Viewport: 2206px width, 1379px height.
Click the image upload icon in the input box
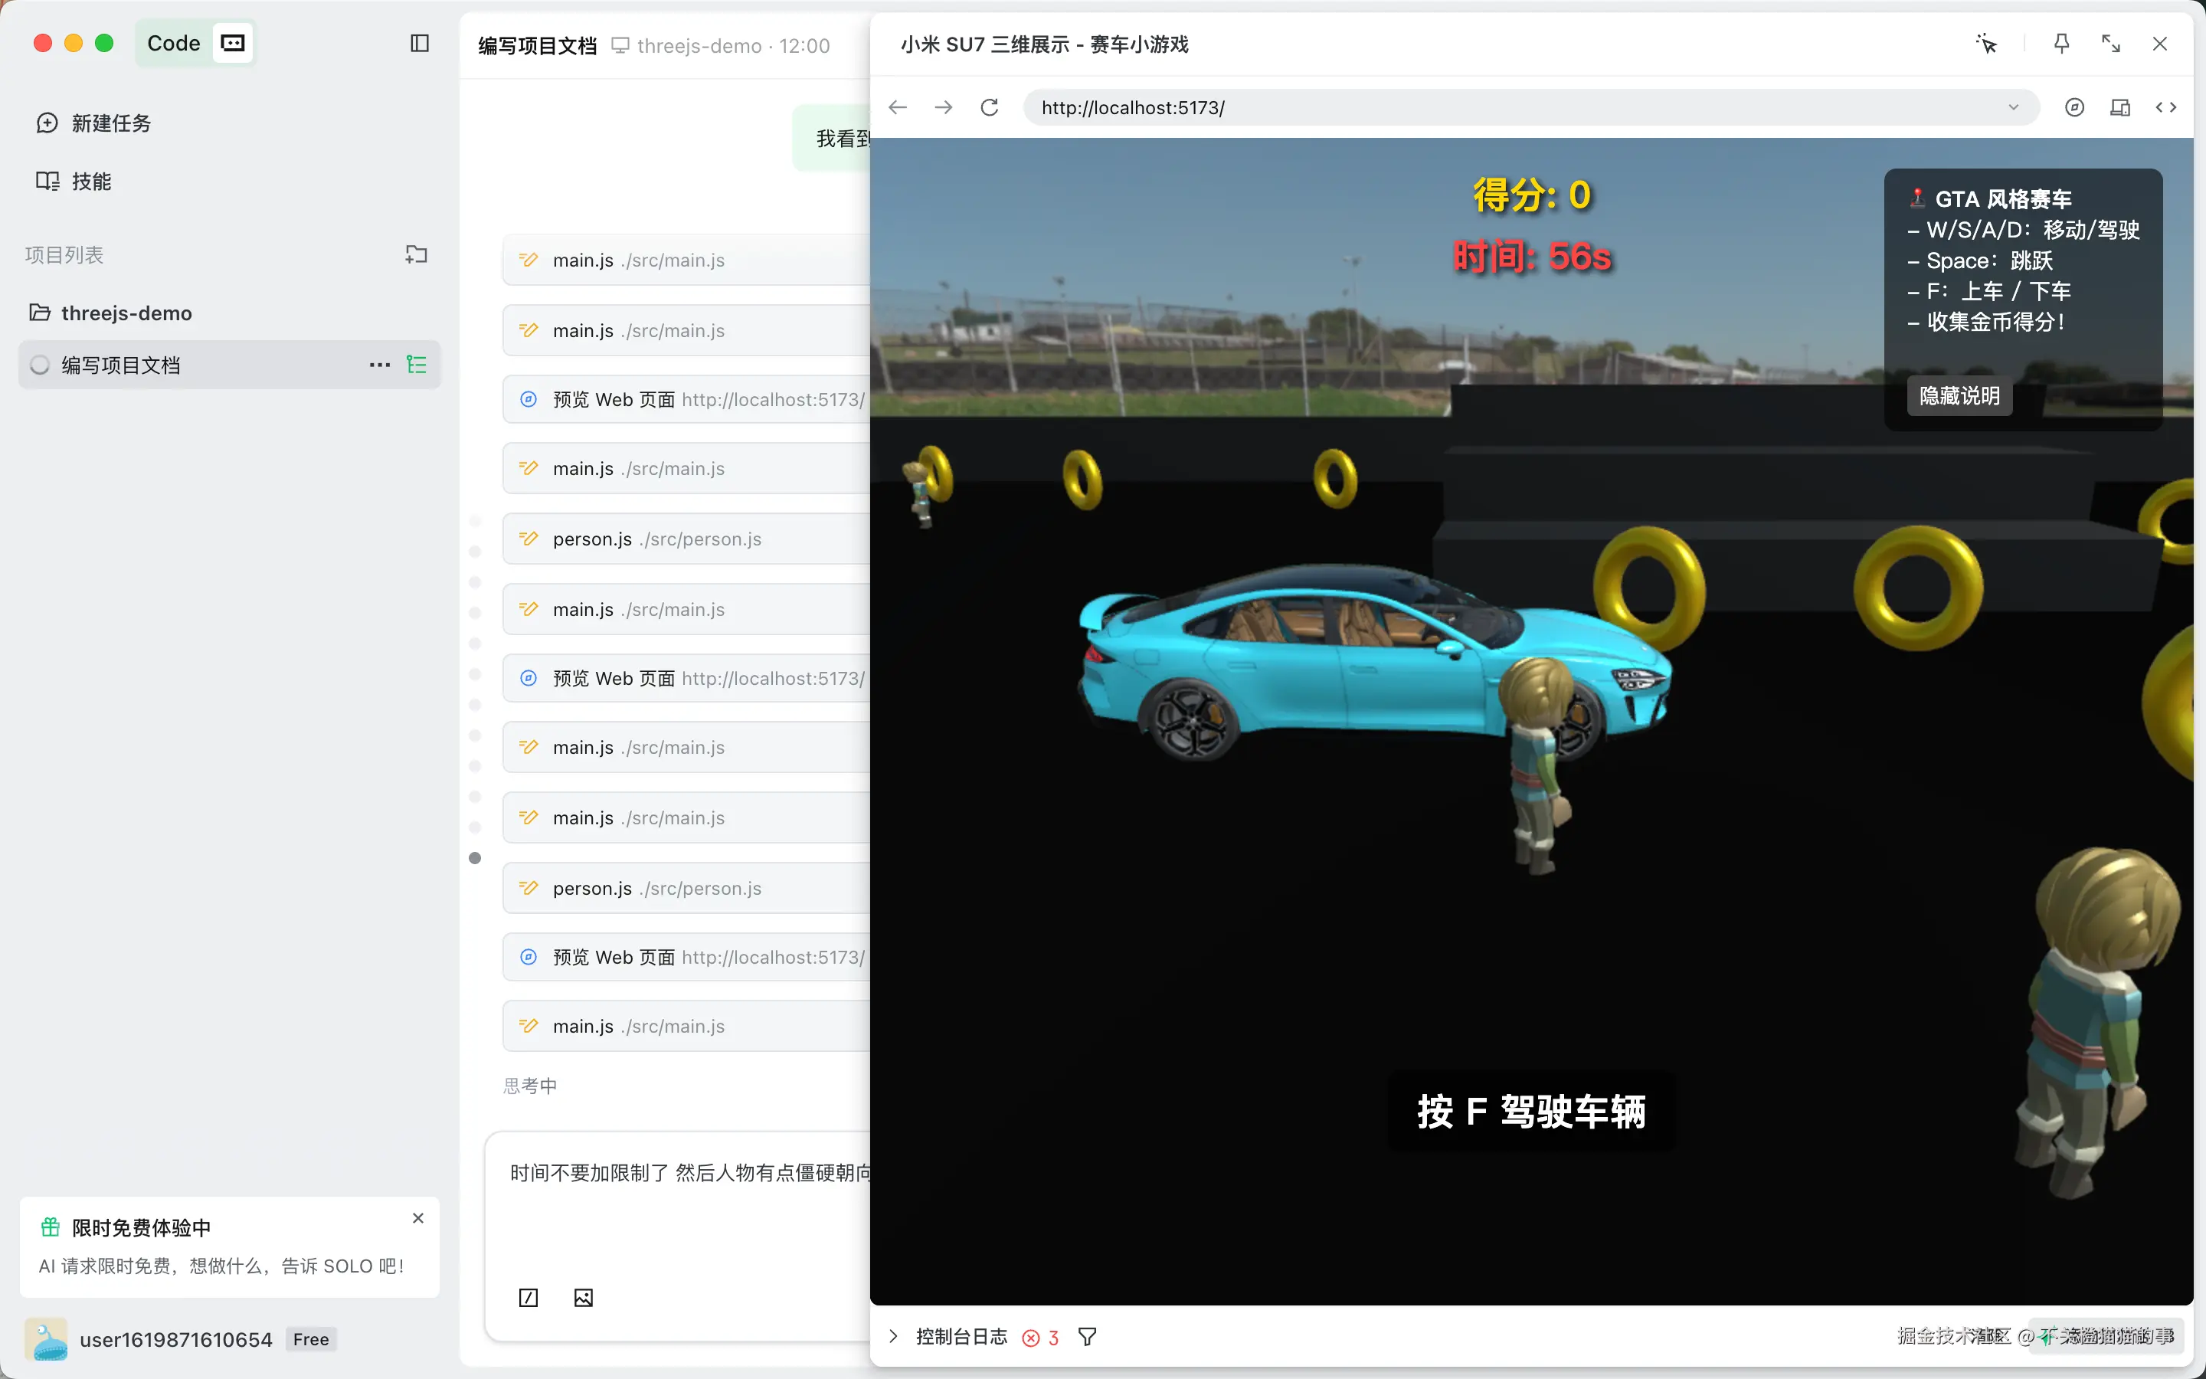[x=582, y=1297]
